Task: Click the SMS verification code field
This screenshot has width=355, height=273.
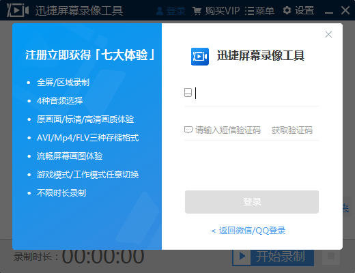Action: pyautogui.click(x=228, y=130)
